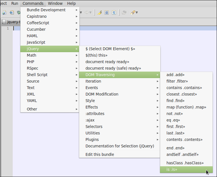Insert the contains .contains snippet
This screenshot has width=217, height=177.
186,88
